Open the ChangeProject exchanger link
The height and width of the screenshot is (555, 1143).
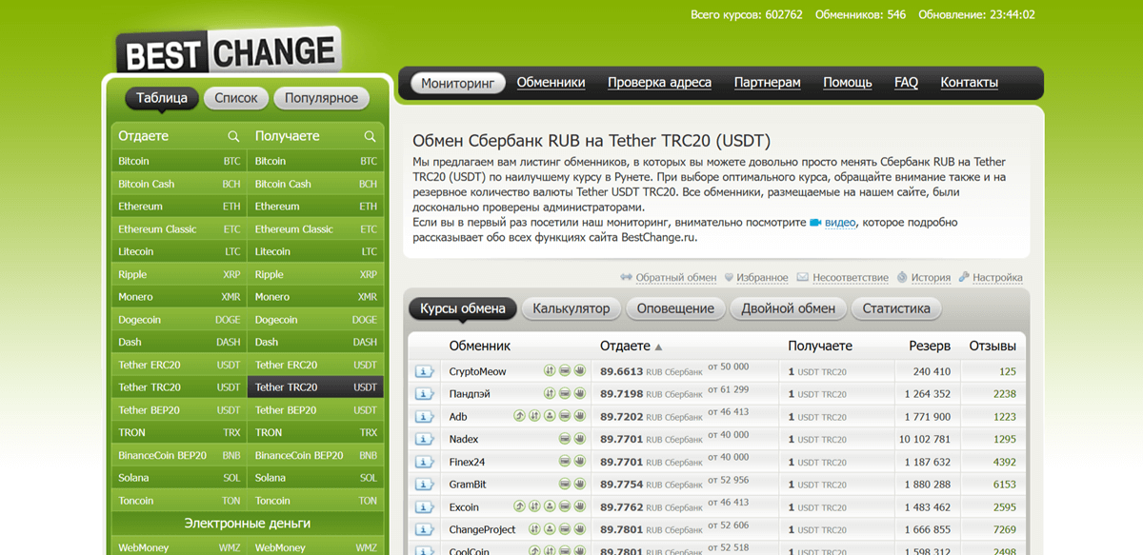[482, 529]
